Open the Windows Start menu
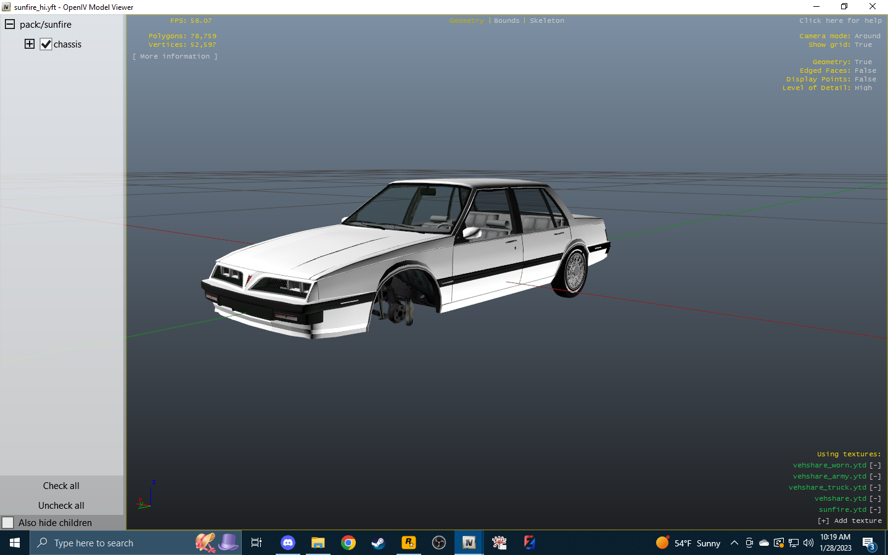The height and width of the screenshot is (555, 888). click(x=15, y=543)
